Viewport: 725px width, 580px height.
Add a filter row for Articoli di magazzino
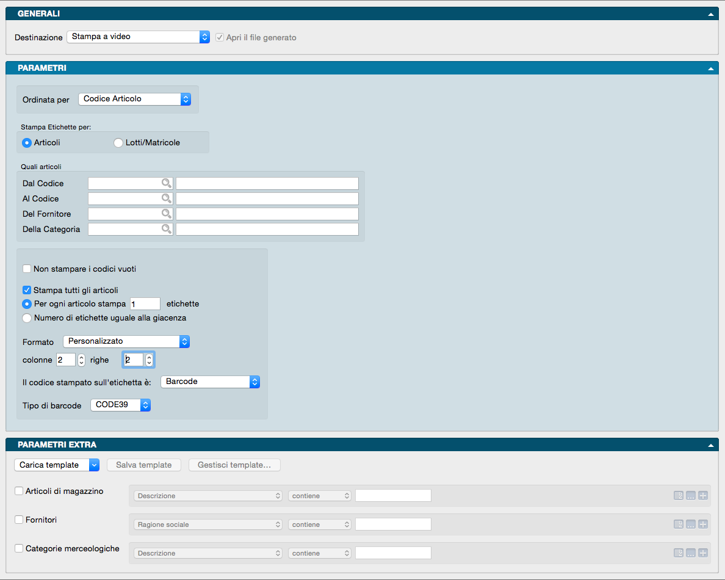click(703, 496)
